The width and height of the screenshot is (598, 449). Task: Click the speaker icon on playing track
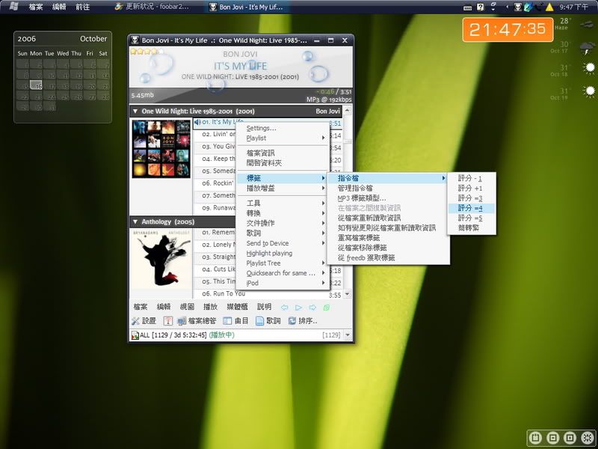[x=197, y=122]
